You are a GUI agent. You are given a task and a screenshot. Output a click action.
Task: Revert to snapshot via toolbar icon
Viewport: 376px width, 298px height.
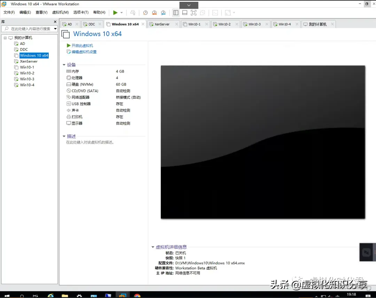[154, 13]
